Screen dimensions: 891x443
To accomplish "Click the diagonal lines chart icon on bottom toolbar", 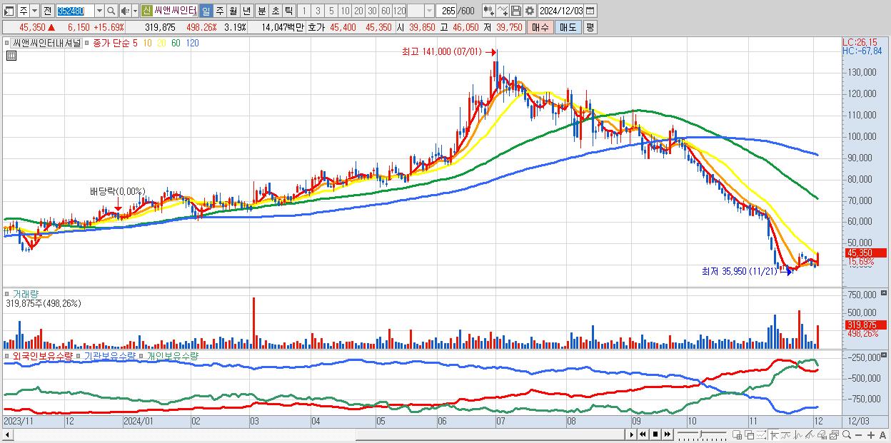I will [x=810, y=434].
